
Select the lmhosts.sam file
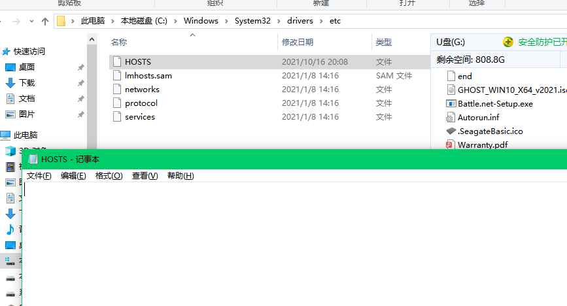tap(148, 75)
